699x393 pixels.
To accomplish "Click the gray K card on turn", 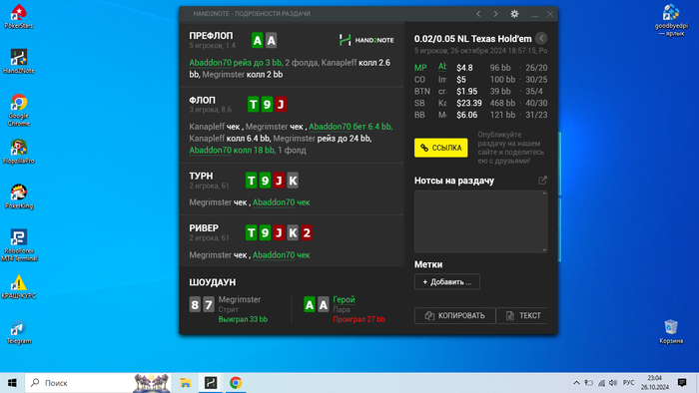I will tap(293, 181).
